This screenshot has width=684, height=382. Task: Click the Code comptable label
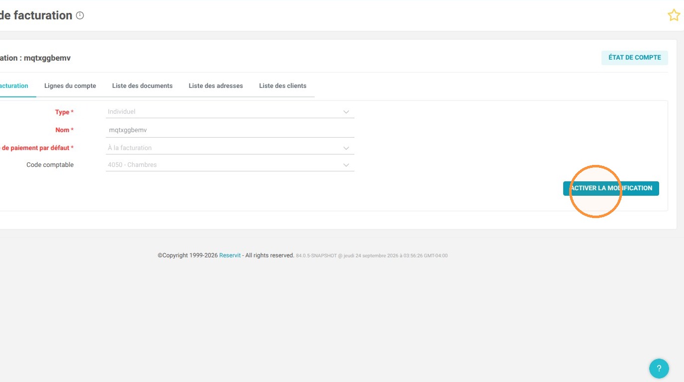[x=50, y=165]
